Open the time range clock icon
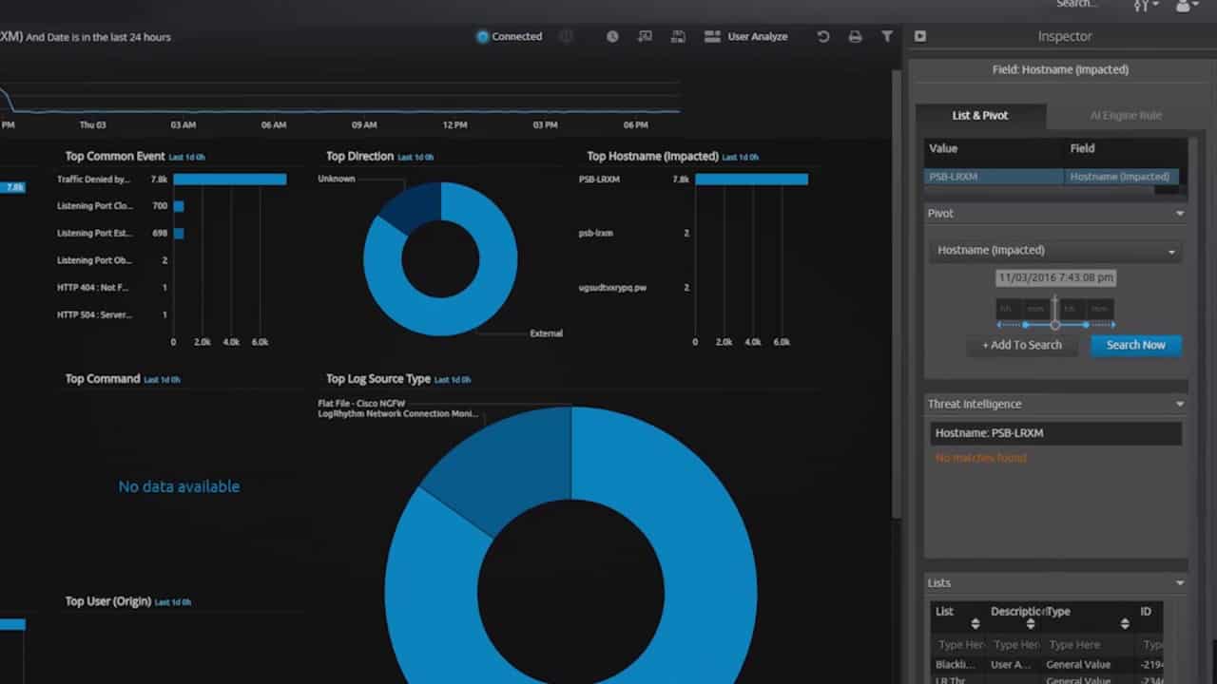This screenshot has height=684, width=1217. coord(612,37)
